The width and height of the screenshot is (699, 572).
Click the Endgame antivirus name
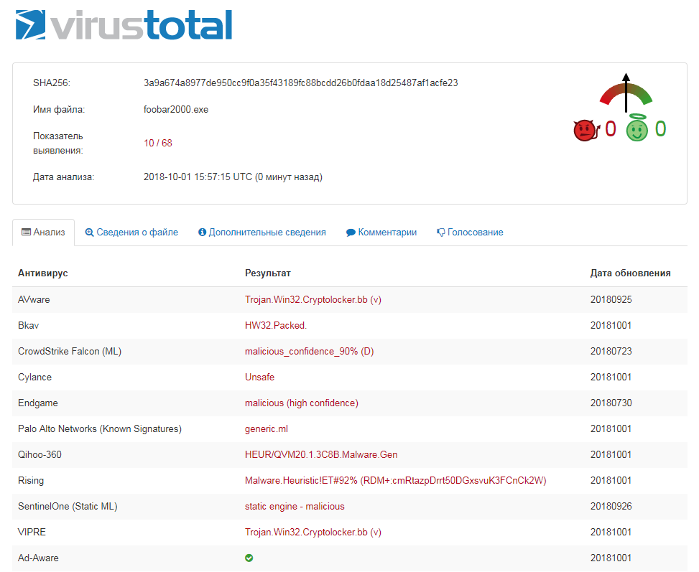click(x=38, y=403)
